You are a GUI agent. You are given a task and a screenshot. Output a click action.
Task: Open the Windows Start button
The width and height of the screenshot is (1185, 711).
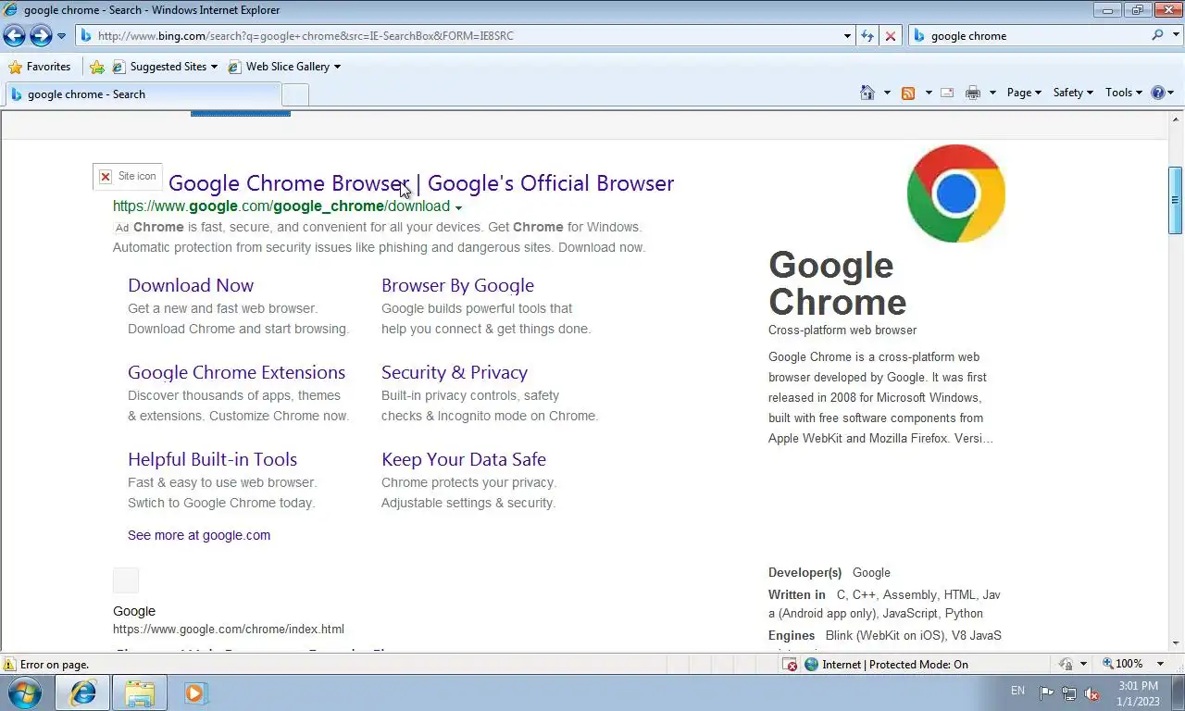(24, 692)
